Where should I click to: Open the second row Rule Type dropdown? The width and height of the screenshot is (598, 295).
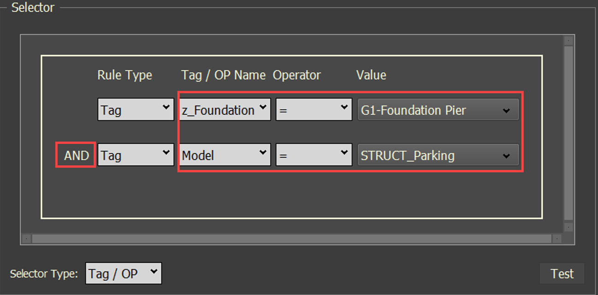tap(135, 155)
